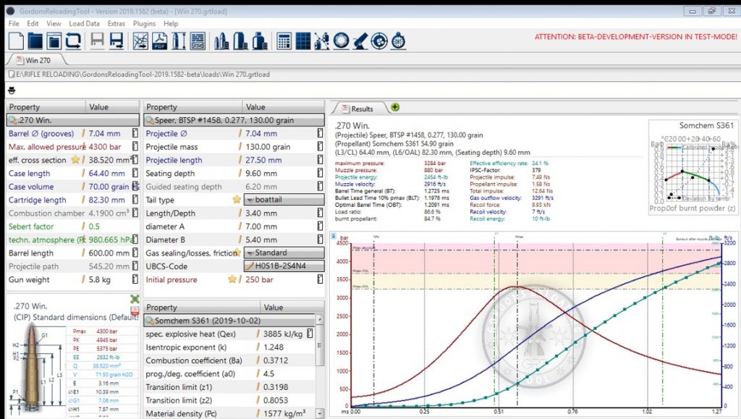Image resolution: width=741 pixels, height=419 pixels.
Task: Open the OBT stopwatch toolbar icon
Action: (x=399, y=41)
